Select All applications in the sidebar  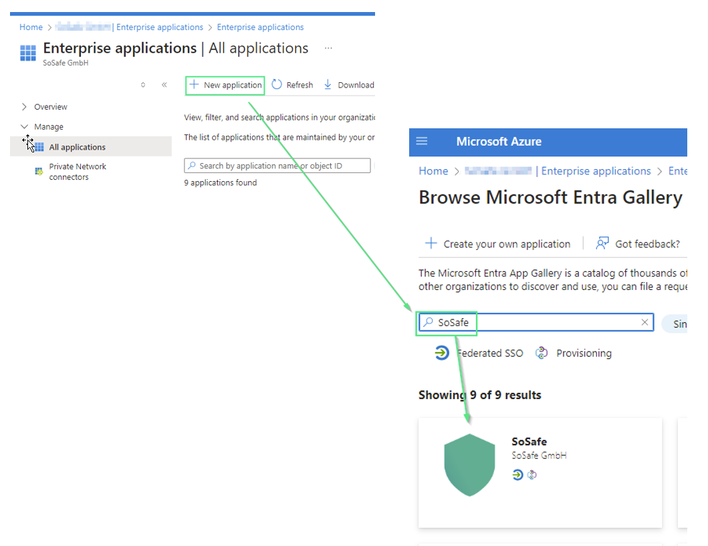coord(77,147)
